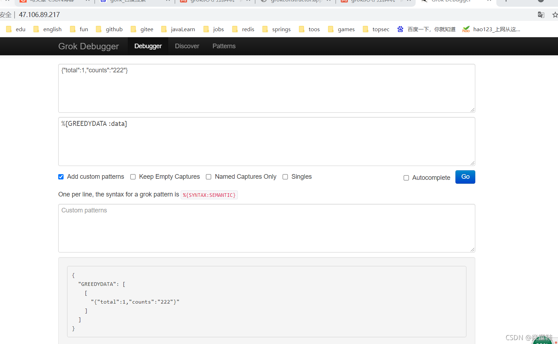The width and height of the screenshot is (558, 344).
Task: Open the github bookmark folder
Action: [109, 29]
